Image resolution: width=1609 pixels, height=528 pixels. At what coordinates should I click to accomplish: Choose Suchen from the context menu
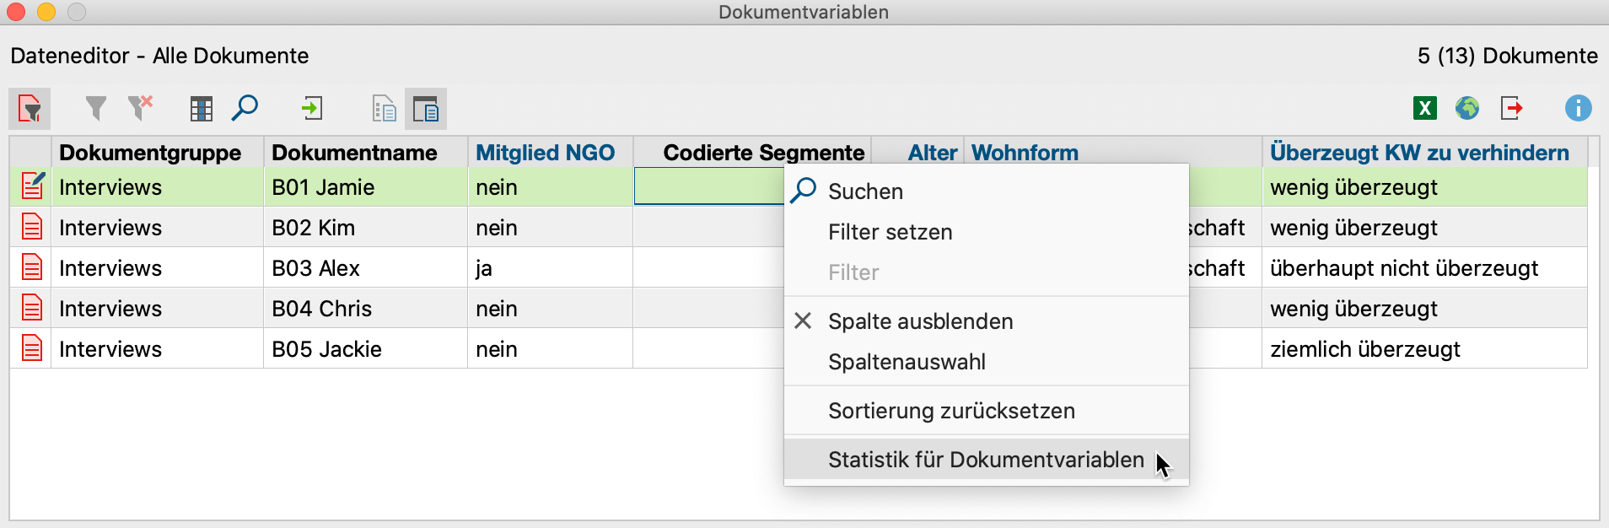click(x=987, y=191)
